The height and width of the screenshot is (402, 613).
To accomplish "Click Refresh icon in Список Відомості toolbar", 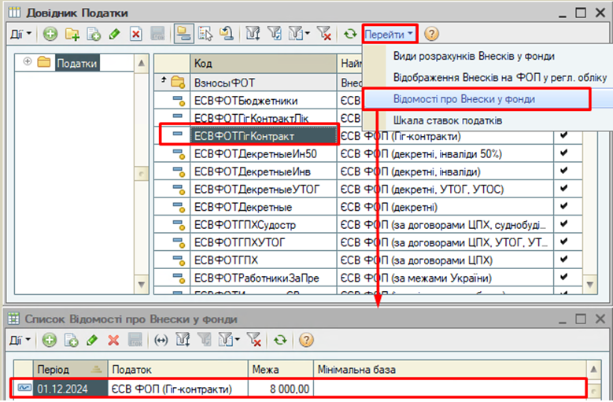I will [279, 340].
